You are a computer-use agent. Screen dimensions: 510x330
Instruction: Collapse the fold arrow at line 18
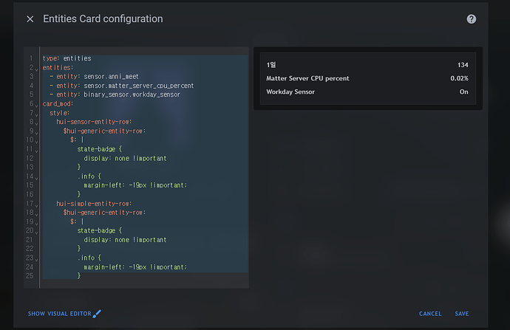click(36, 214)
